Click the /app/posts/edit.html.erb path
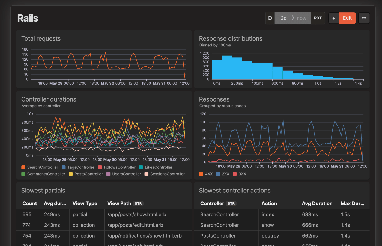 click(135, 225)
